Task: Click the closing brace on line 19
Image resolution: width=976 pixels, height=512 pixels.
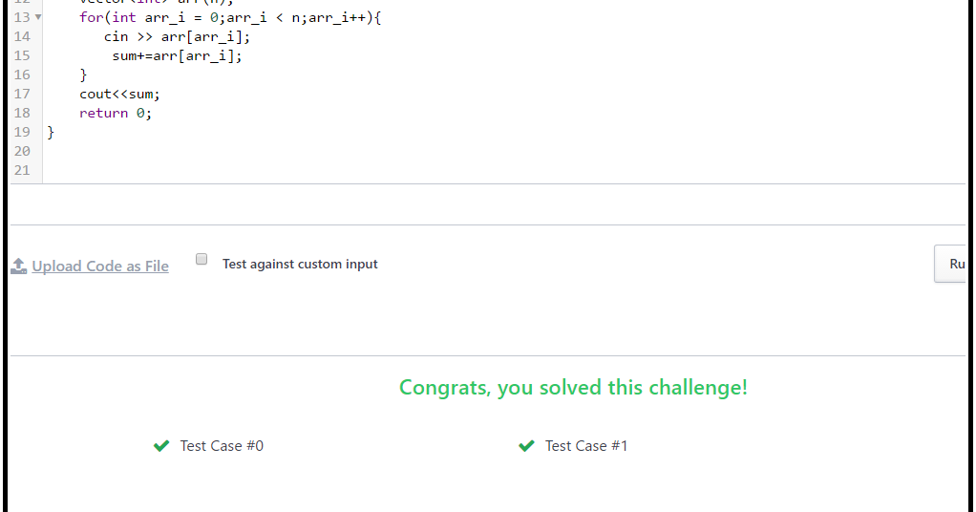Action: 51,132
